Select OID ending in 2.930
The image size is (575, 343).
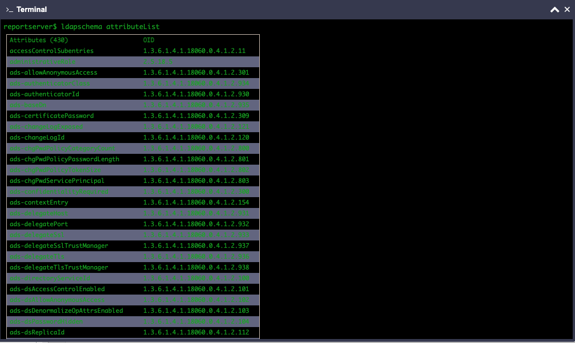click(x=196, y=94)
